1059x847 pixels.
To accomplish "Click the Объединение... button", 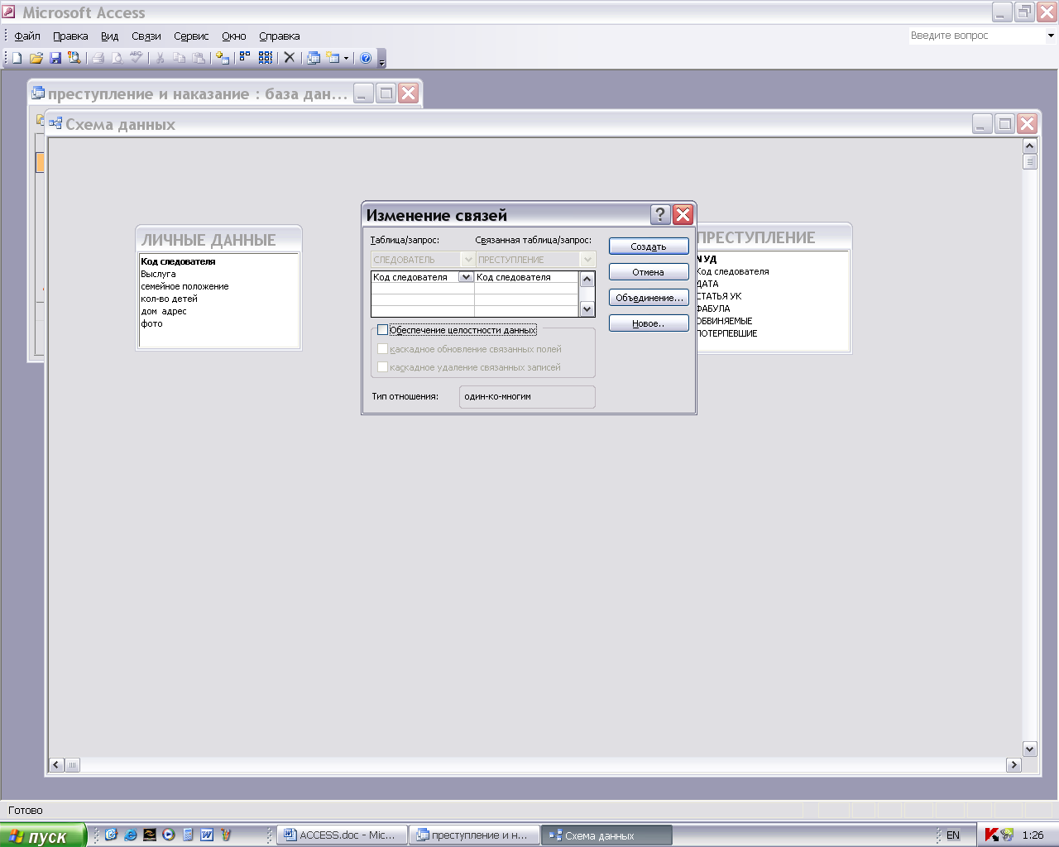I will 649,298.
